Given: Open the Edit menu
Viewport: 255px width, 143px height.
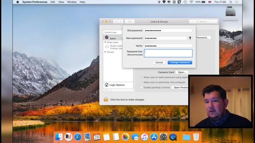Looking at the screenshot, I should [53, 2].
